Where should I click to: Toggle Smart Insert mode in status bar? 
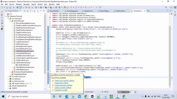[x=89, y=92]
